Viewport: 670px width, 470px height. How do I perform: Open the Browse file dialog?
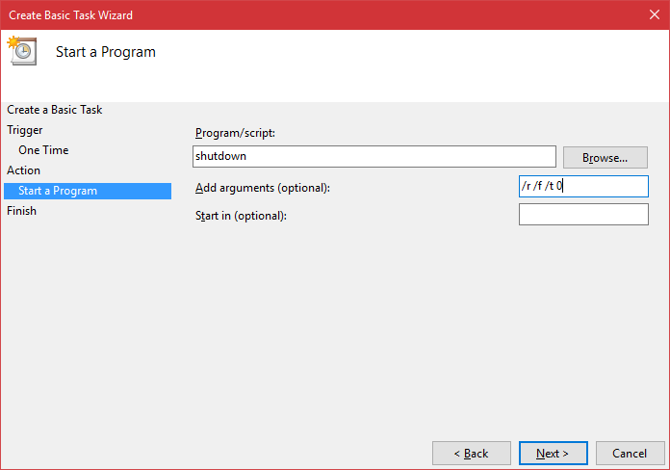(x=606, y=158)
